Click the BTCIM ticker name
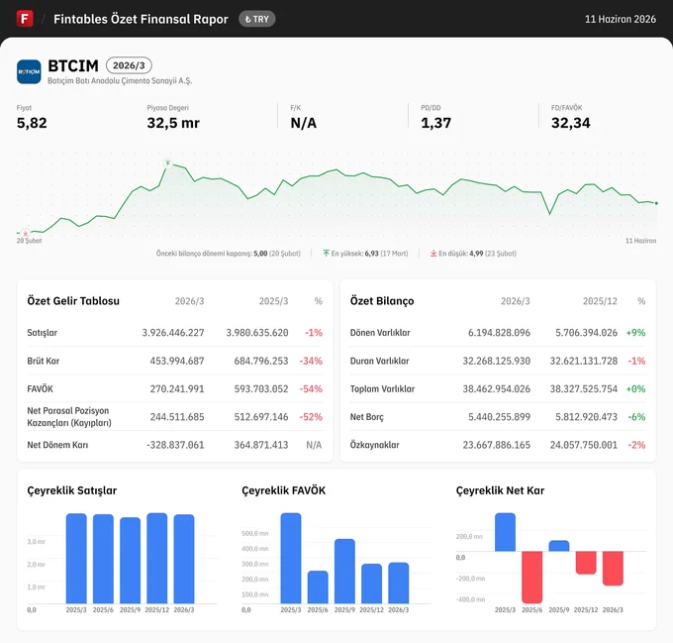This screenshot has height=643, width=673. [x=73, y=65]
